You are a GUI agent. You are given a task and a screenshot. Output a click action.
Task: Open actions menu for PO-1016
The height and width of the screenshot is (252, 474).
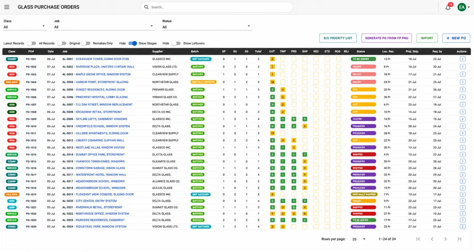click(462, 168)
